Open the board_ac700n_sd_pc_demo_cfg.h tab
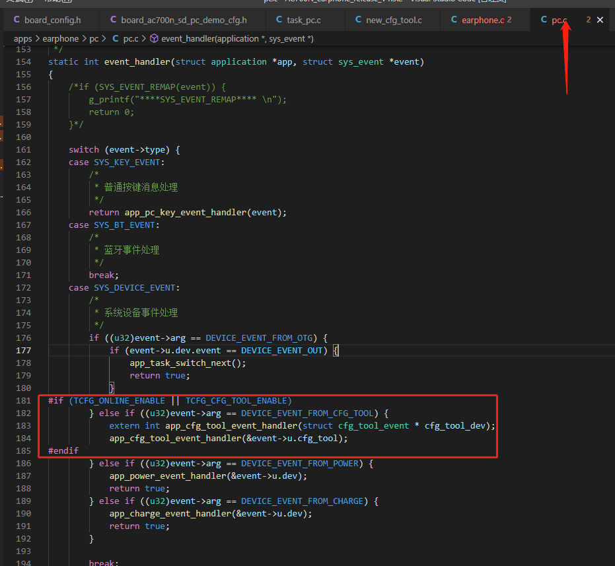The height and width of the screenshot is (566, 615). point(184,20)
